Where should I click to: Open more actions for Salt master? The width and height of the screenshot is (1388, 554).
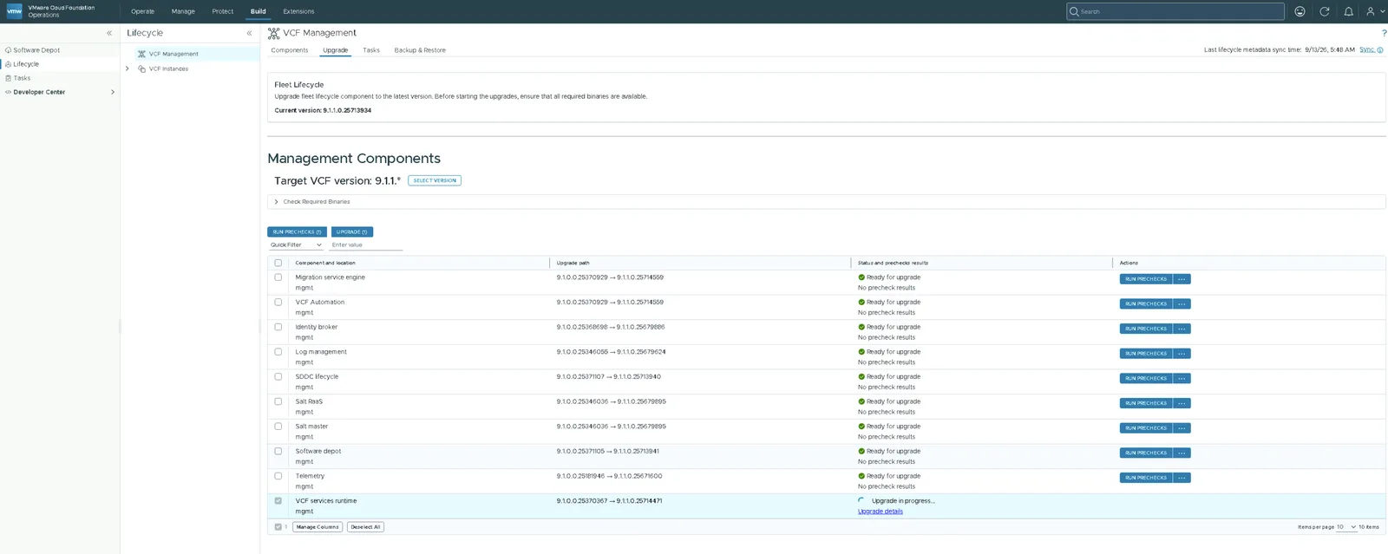[x=1182, y=428]
